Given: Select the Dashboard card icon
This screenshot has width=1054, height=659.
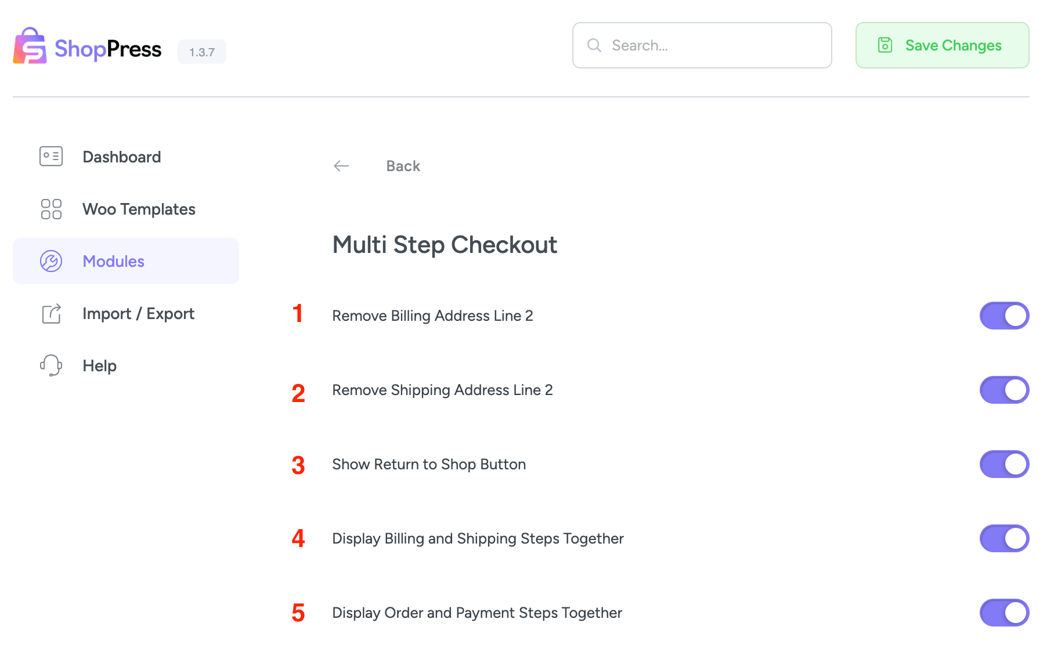Looking at the screenshot, I should click(x=50, y=156).
